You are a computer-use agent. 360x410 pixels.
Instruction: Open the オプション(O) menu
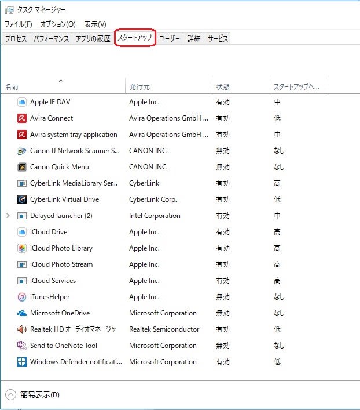coord(58,24)
